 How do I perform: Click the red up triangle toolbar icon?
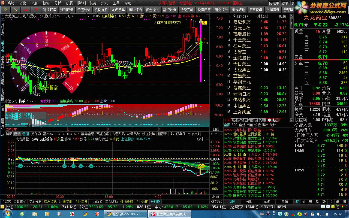25,10
